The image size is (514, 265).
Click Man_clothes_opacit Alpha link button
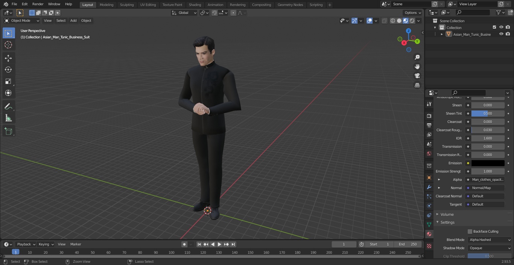pos(485,180)
